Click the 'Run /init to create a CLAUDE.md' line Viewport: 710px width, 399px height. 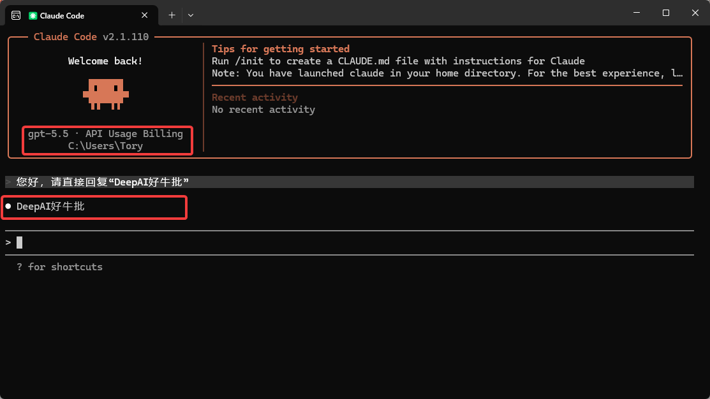coord(399,61)
